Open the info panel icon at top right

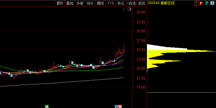tap(213, 3)
